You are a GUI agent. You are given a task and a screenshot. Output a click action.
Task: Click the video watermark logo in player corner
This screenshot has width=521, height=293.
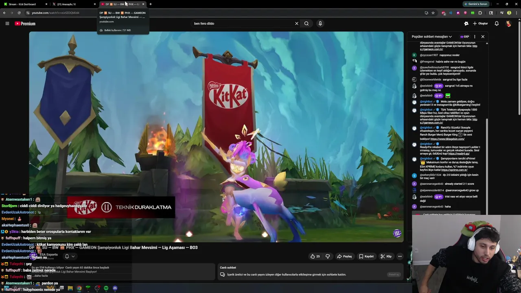(397, 233)
